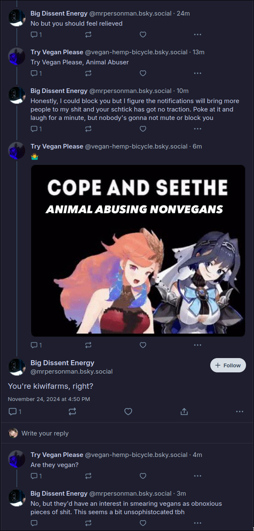Image resolution: width=254 pixels, height=531 pixels.
Task: Repost the "Honestly, I could block you" post
Action: [x=88, y=129]
